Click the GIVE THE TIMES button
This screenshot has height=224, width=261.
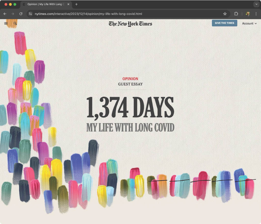(x=225, y=23)
